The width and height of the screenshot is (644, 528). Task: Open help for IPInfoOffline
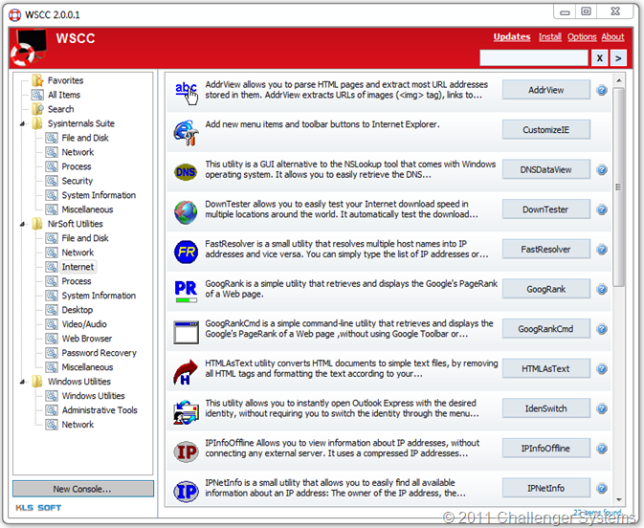click(x=602, y=449)
